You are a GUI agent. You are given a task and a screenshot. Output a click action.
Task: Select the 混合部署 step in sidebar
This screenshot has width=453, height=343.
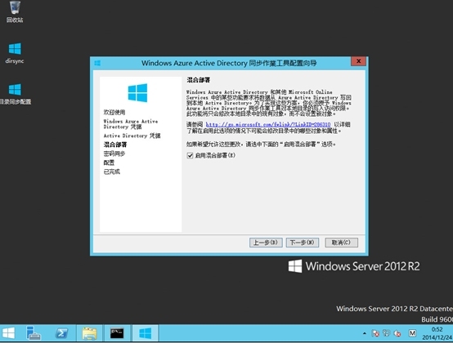coord(115,145)
